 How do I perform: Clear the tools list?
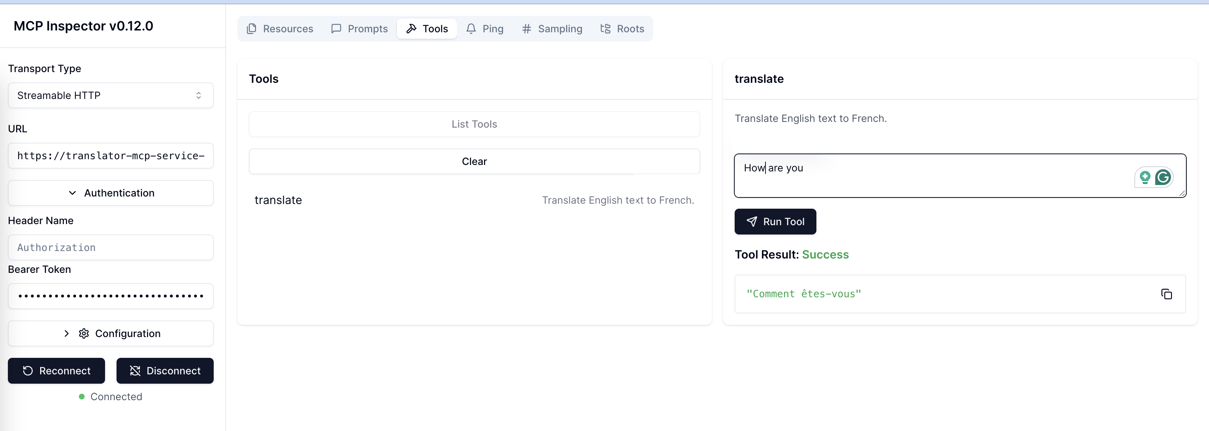[474, 161]
